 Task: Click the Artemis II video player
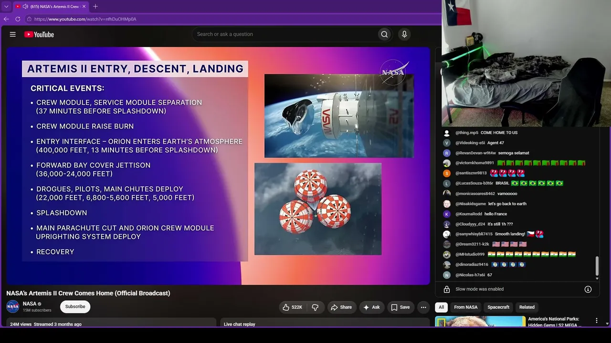pos(218,166)
